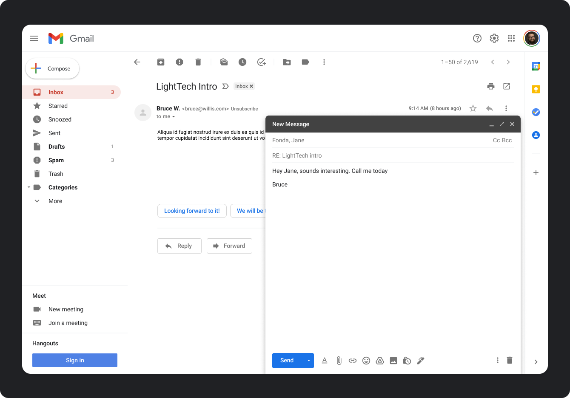Send the new message
This screenshot has width=570, height=398.
[287, 361]
